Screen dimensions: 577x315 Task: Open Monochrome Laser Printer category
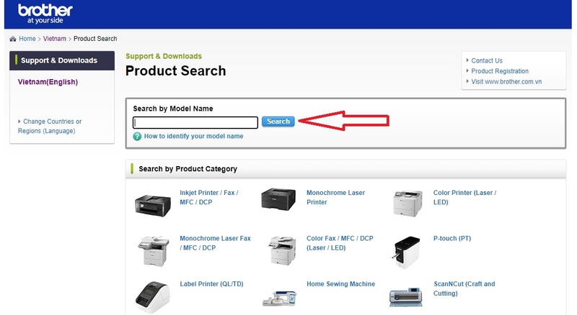click(335, 198)
